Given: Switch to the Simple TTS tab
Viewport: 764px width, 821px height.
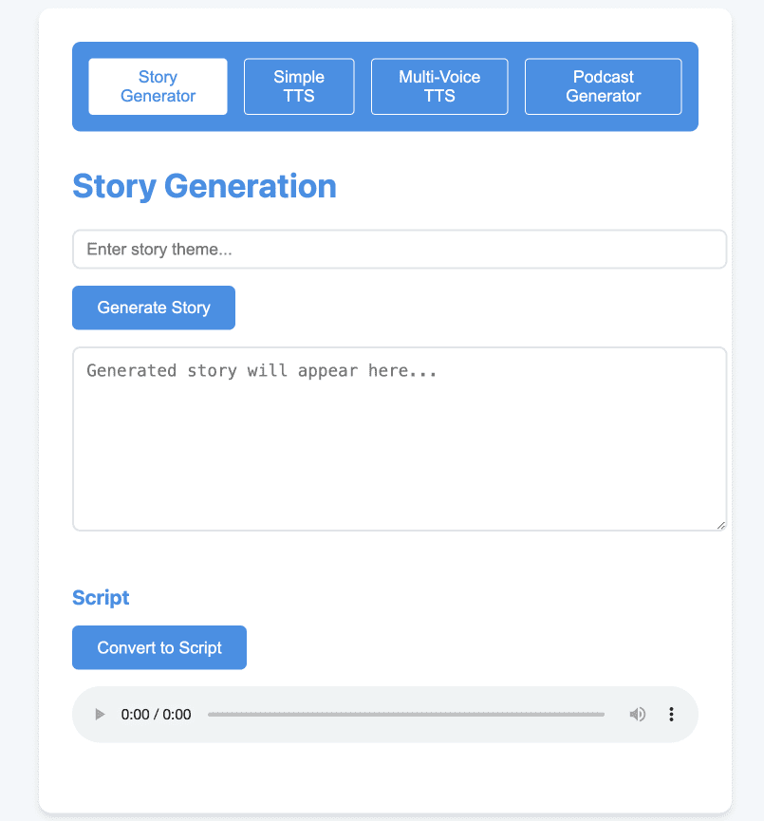Looking at the screenshot, I should pyautogui.click(x=299, y=86).
